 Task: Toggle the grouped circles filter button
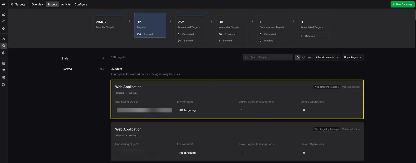pyautogui.click(x=309, y=57)
